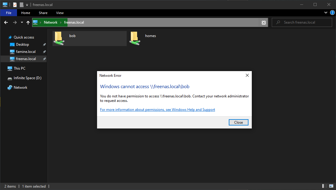Click the pin icon next to famine.local
The height and width of the screenshot is (190, 336).
[x=45, y=52]
